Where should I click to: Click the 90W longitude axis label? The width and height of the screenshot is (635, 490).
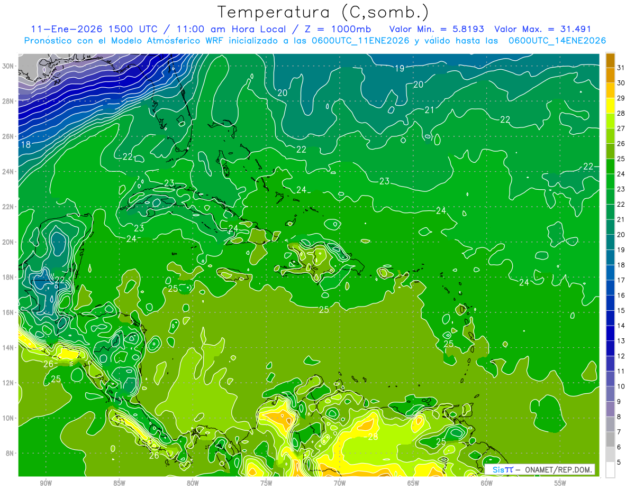[46, 483]
